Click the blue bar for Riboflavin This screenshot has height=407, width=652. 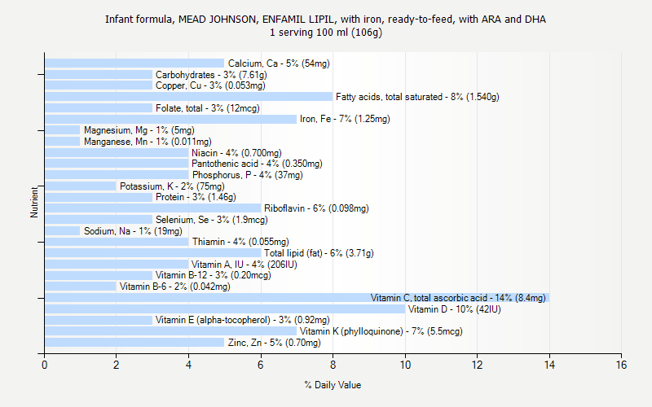point(153,208)
